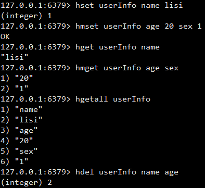
Task: Click the 127.0.0.1:6379 prompt before hset
Action: [x=35, y=5]
